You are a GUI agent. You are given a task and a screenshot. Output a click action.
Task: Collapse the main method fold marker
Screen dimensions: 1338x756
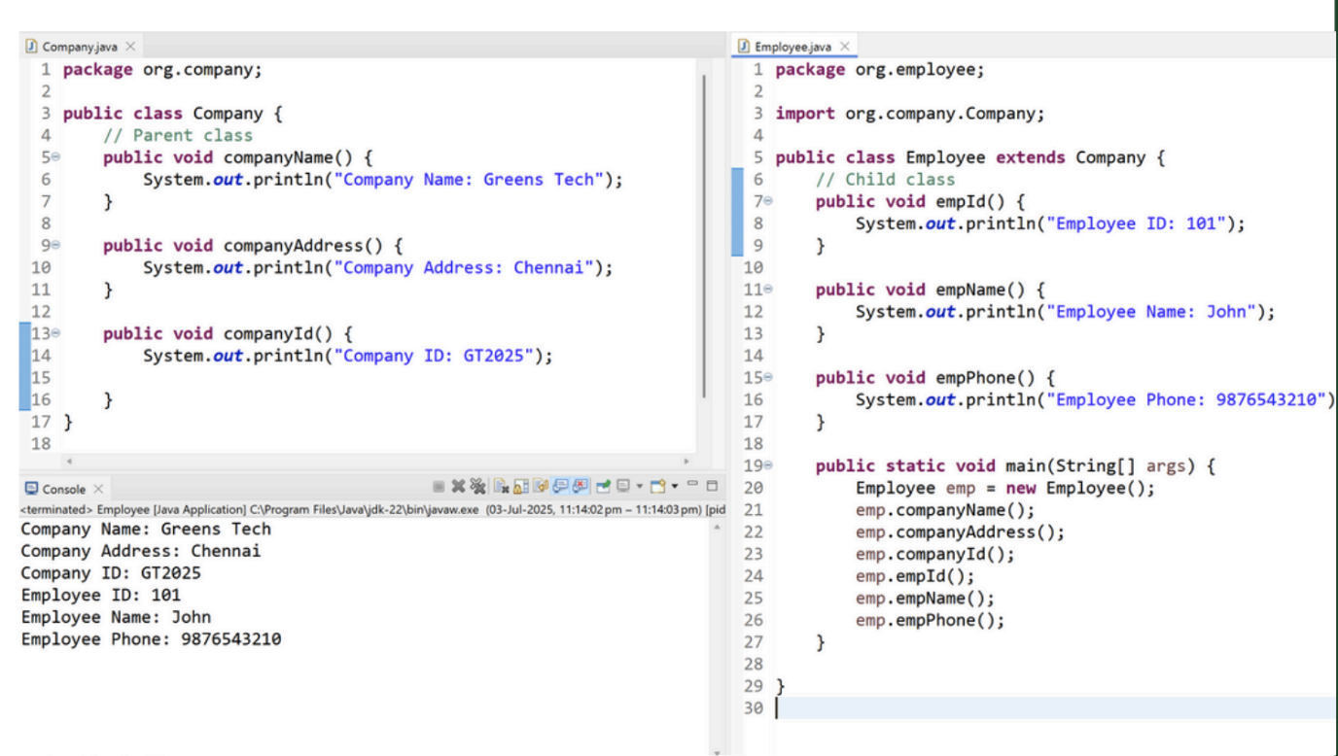(768, 466)
